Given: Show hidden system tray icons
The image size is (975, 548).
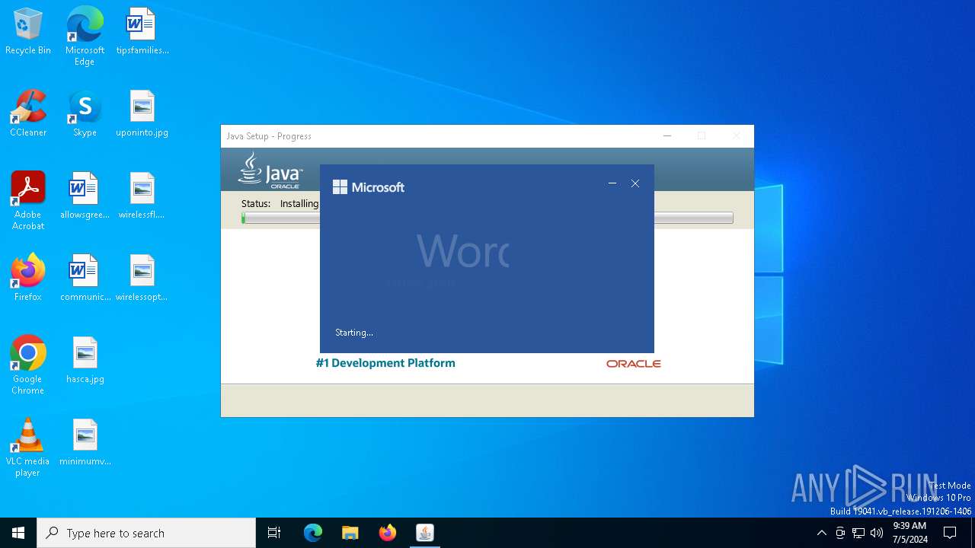Looking at the screenshot, I should [x=821, y=533].
